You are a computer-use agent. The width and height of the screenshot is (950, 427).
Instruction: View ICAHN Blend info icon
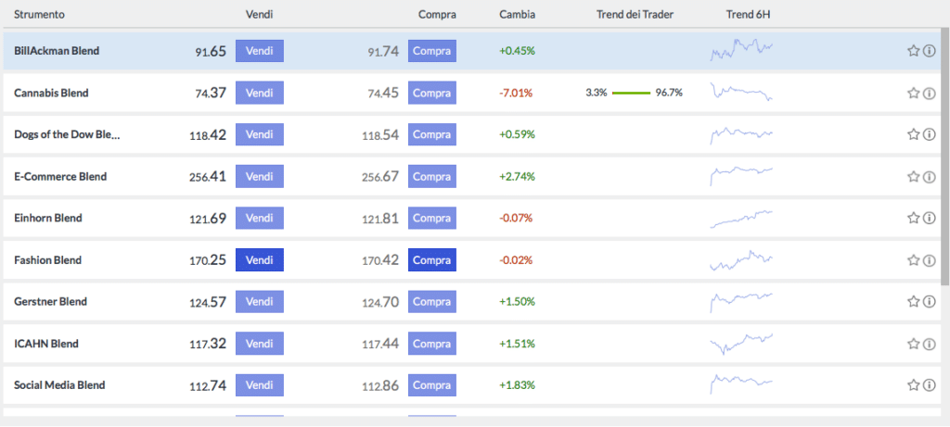tap(929, 344)
